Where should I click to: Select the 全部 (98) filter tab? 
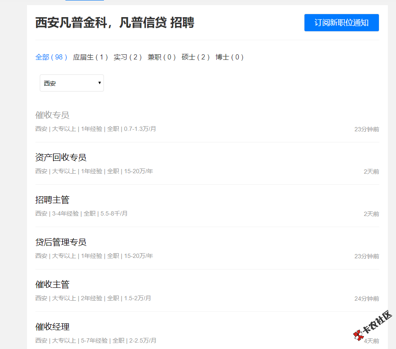(51, 57)
